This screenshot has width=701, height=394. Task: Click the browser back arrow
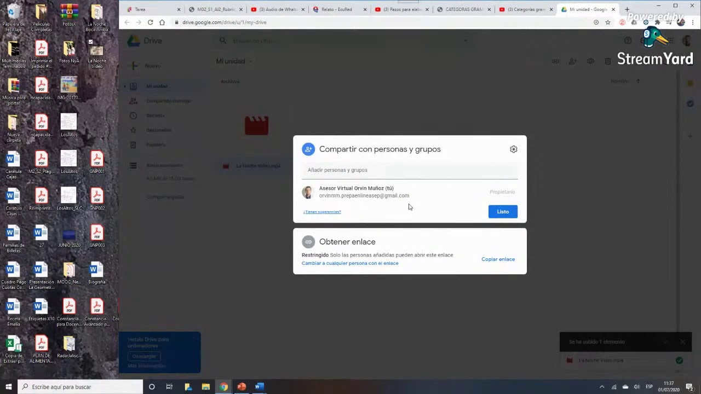pos(127,22)
